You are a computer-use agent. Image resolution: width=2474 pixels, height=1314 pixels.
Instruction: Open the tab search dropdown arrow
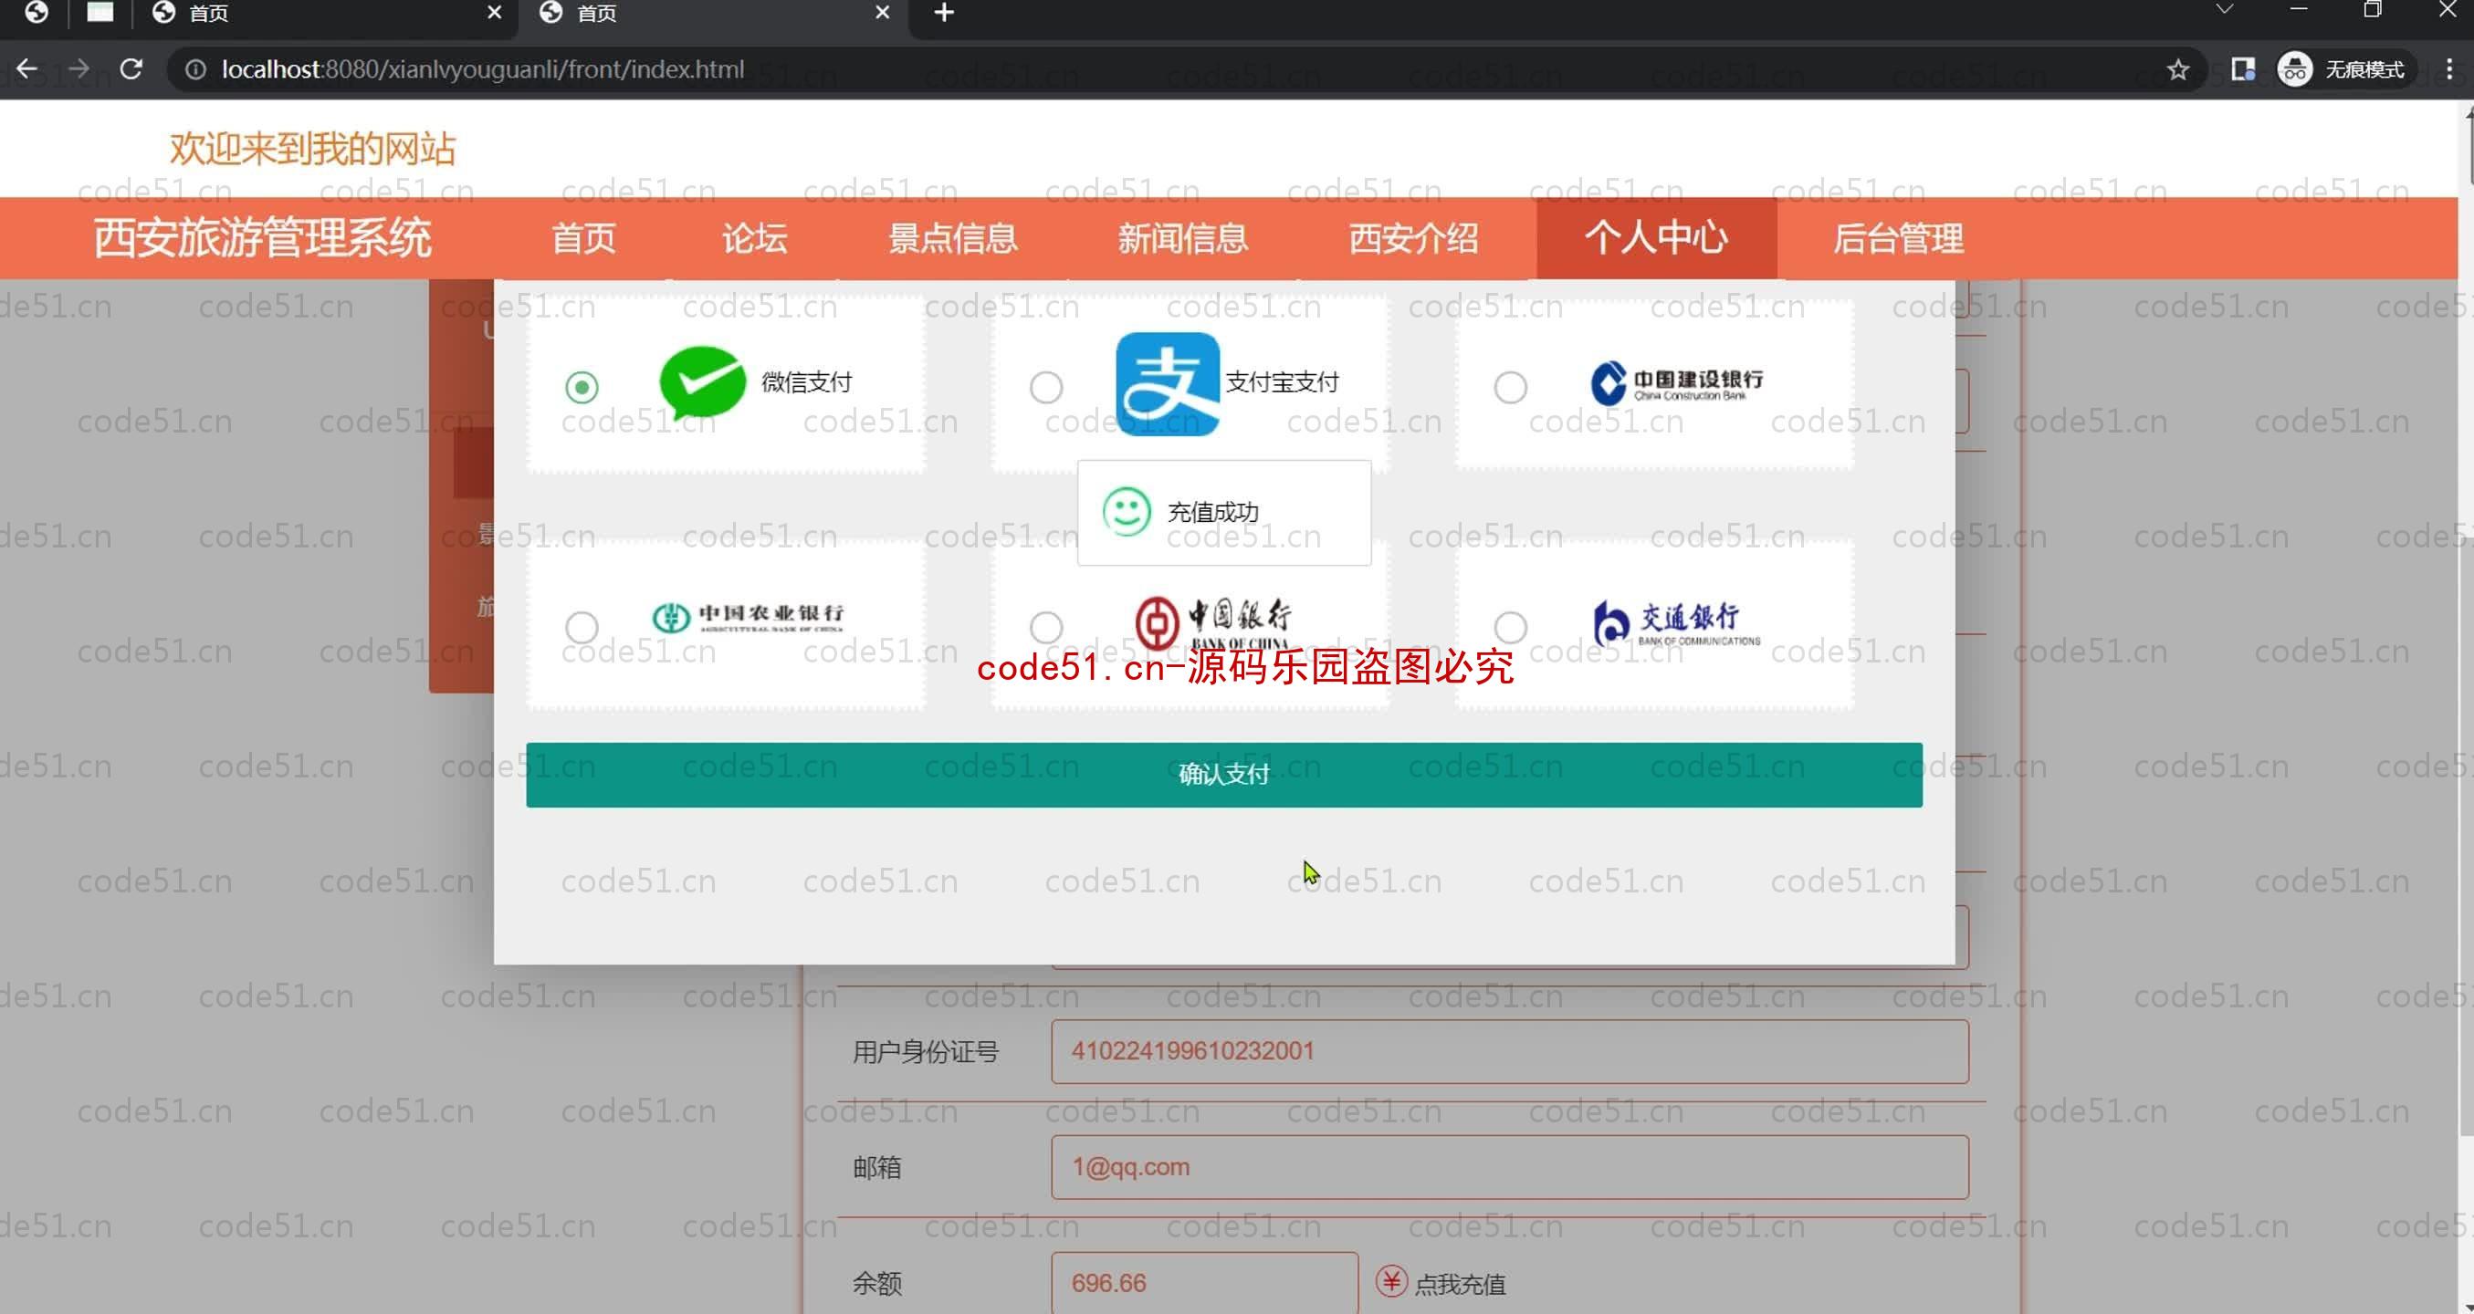2224,10
